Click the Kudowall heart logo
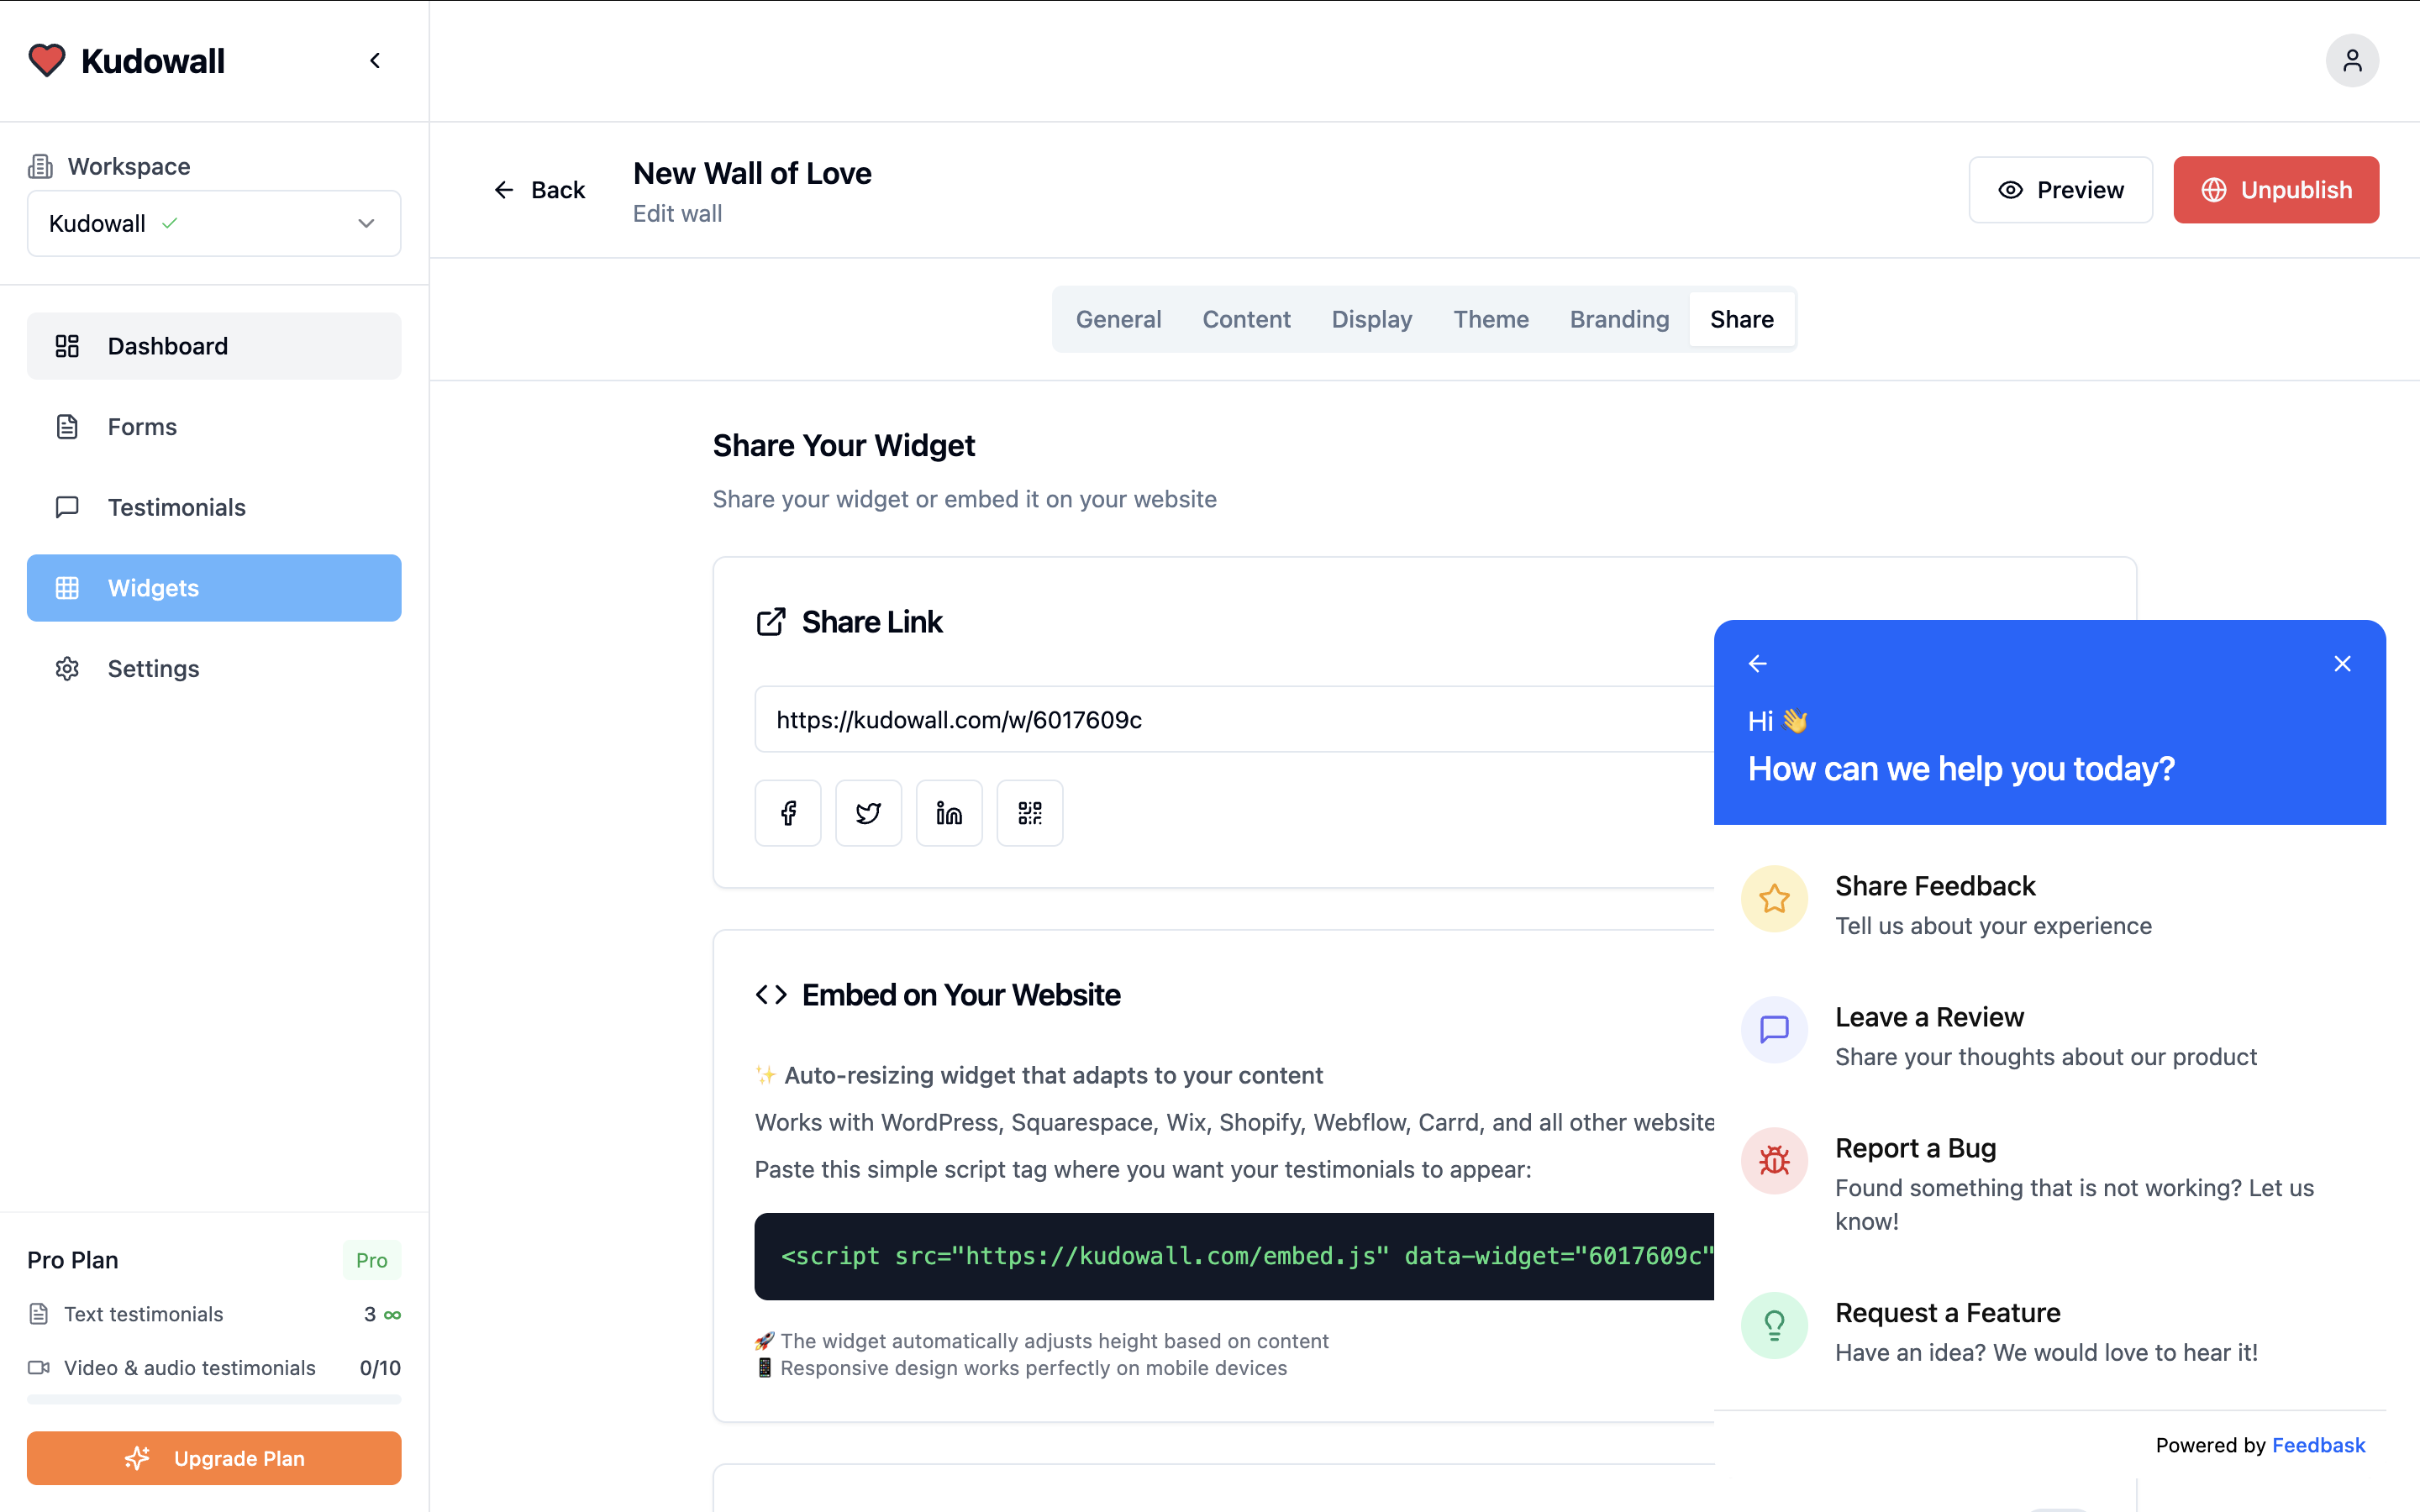 click(46, 60)
